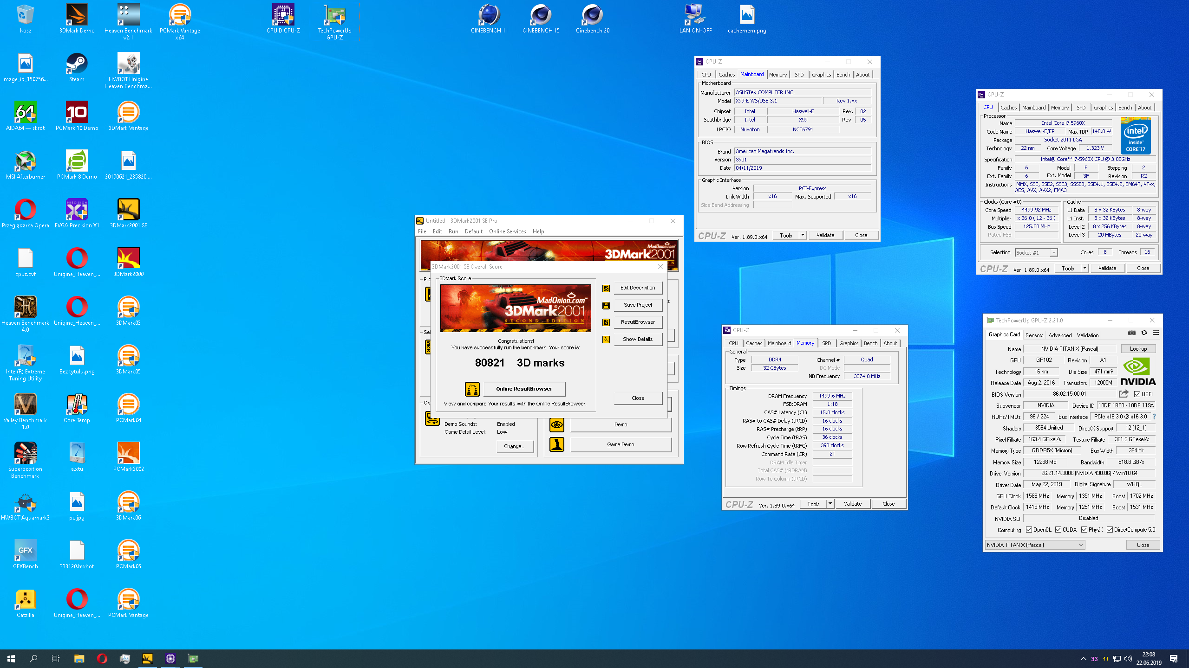Screen dimensions: 1189x668
Task: Toggle DirectCompute 5.0 checkbox in GPU-Z
Action: coord(1110,530)
